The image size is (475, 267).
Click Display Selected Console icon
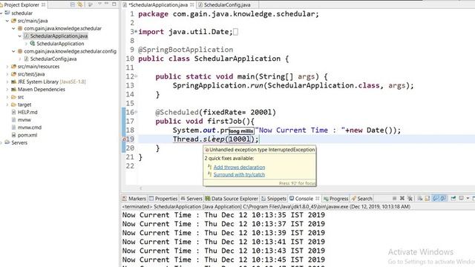[x=461, y=198]
